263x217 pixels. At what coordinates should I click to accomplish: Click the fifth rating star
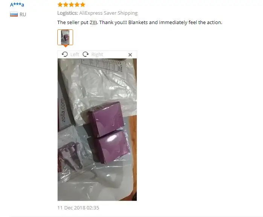pyautogui.click(x=83, y=5)
